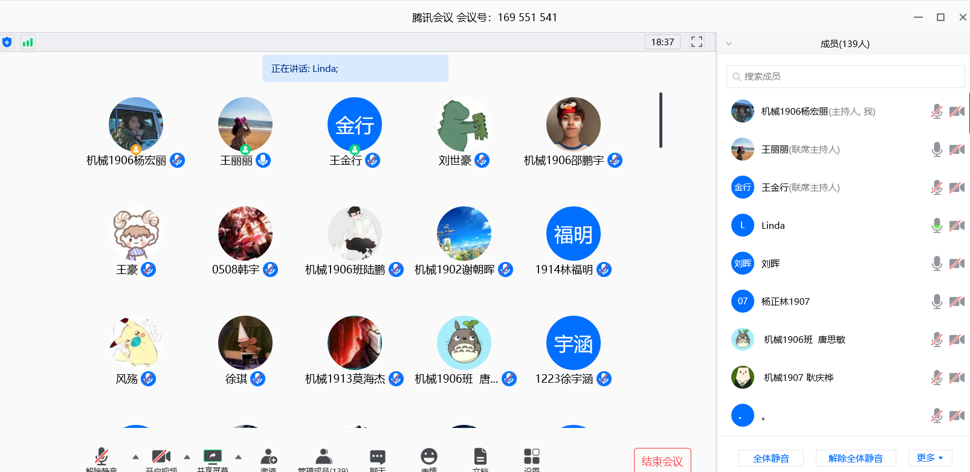Open the documents item in toolbar
Image resolution: width=970 pixels, height=472 pixels.
pos(480,457)
